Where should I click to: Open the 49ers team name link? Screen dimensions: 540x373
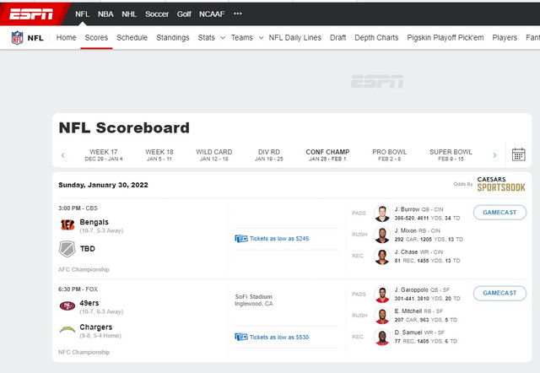[89, 303]
